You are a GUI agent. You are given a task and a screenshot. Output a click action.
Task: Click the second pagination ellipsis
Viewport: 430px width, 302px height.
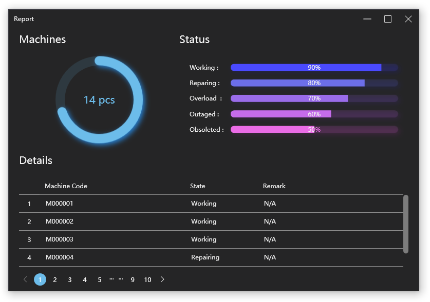click(121, 279)
